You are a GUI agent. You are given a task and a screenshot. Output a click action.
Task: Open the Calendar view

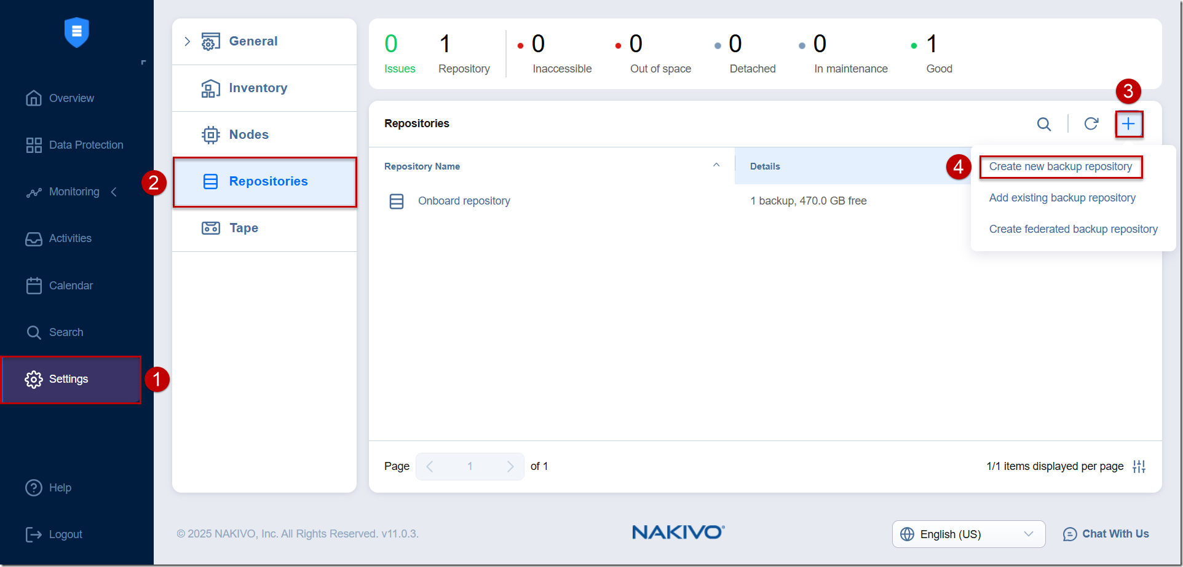pos(71,286)
